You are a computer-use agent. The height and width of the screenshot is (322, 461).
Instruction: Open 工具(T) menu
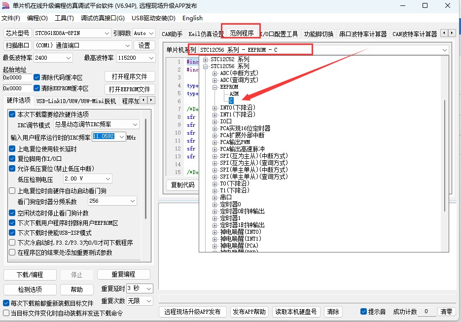tap(65, 18)
